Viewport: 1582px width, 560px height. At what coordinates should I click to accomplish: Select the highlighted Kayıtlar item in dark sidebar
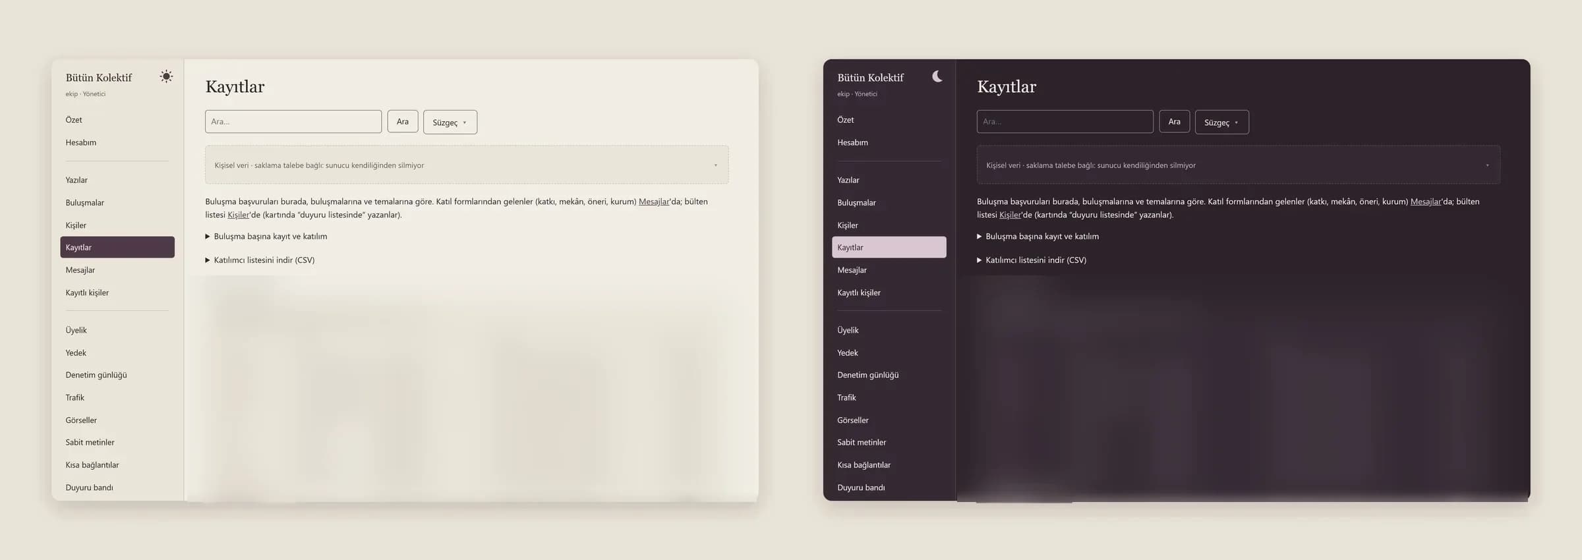pos(889,247)
